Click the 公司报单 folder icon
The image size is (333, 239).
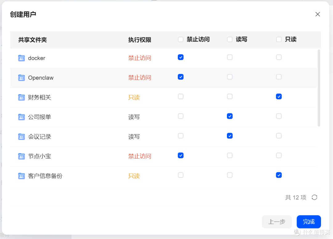coord(22,117)
